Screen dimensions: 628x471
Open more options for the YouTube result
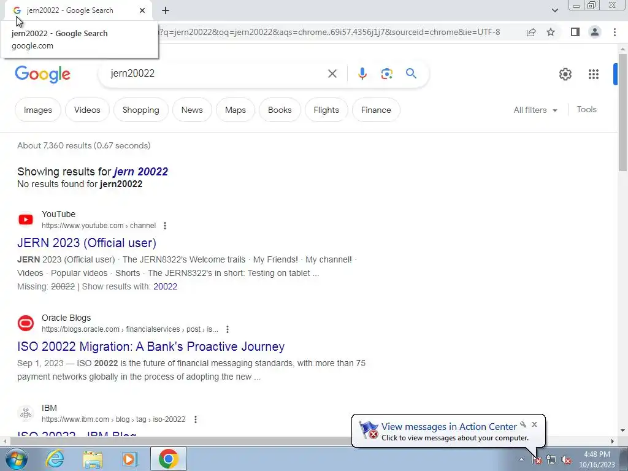click(165, 226)
